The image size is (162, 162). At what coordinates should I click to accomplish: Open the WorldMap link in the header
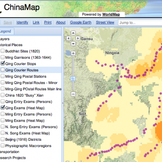click(111, 14)
